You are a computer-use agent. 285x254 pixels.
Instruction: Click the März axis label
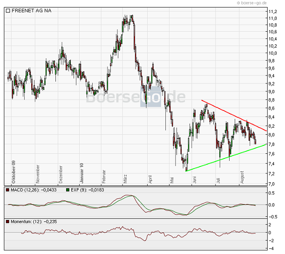(125, 179)
